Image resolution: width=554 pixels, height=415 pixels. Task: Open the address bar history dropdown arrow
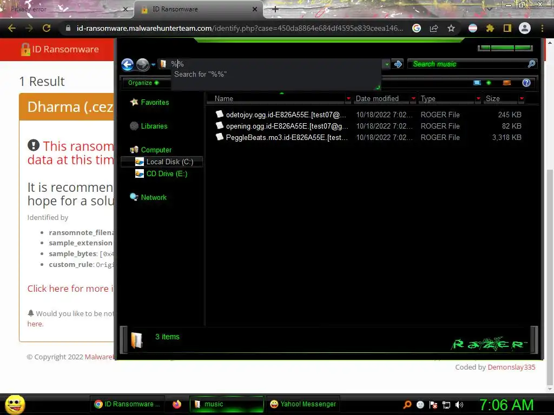(387, 64)
